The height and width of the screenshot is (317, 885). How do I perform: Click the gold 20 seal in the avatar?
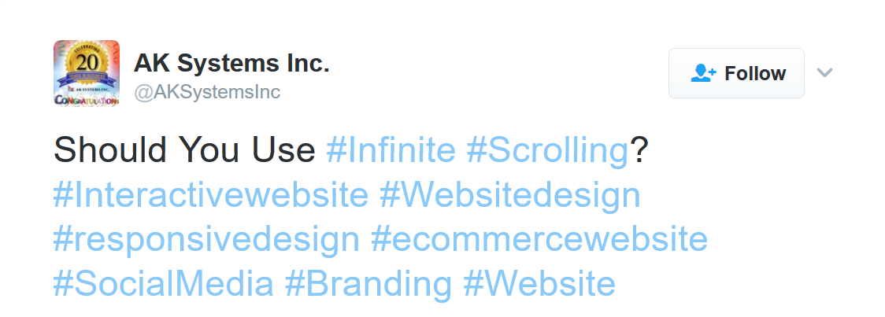point(85,63)
